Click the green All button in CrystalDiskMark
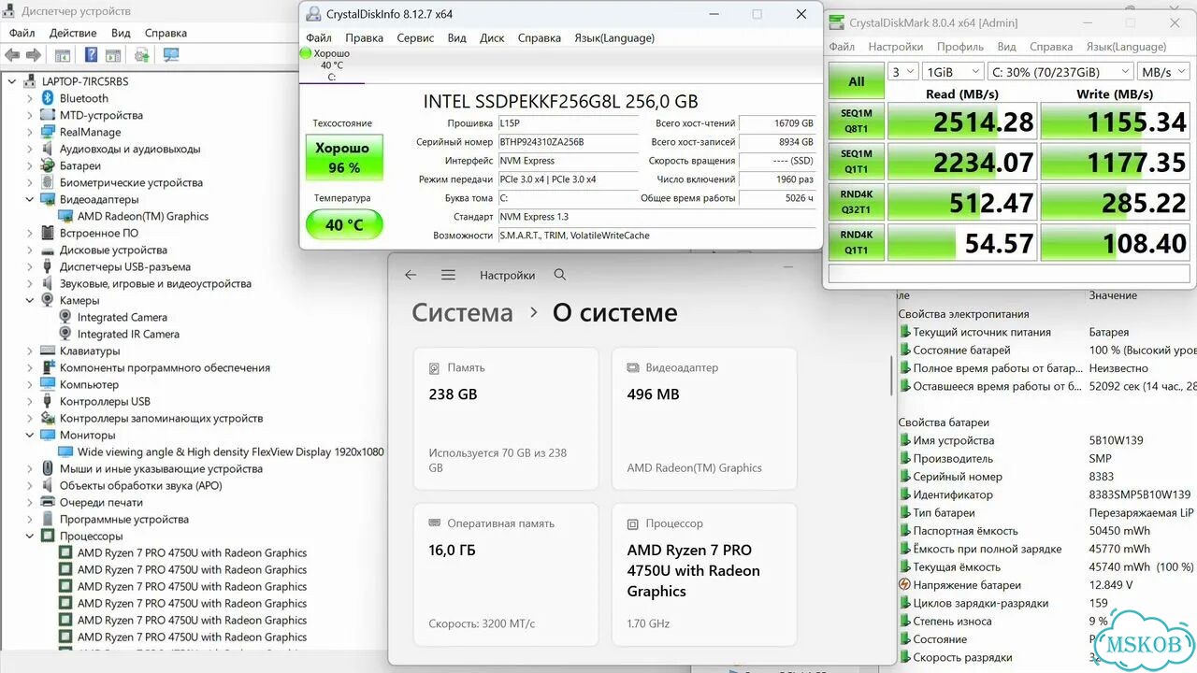 [856, 81]
